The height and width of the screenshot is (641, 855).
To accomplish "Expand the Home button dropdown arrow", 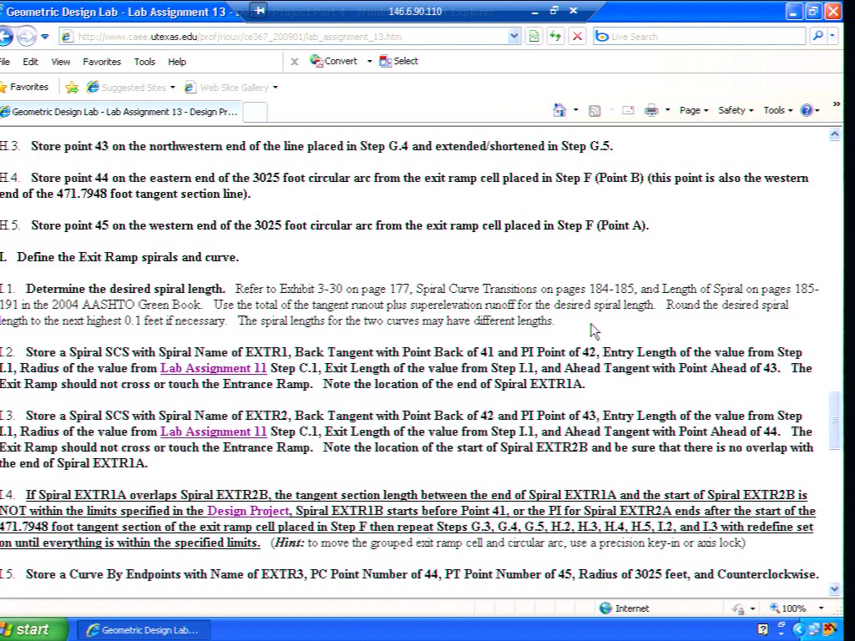I will (x=576, y=110).
